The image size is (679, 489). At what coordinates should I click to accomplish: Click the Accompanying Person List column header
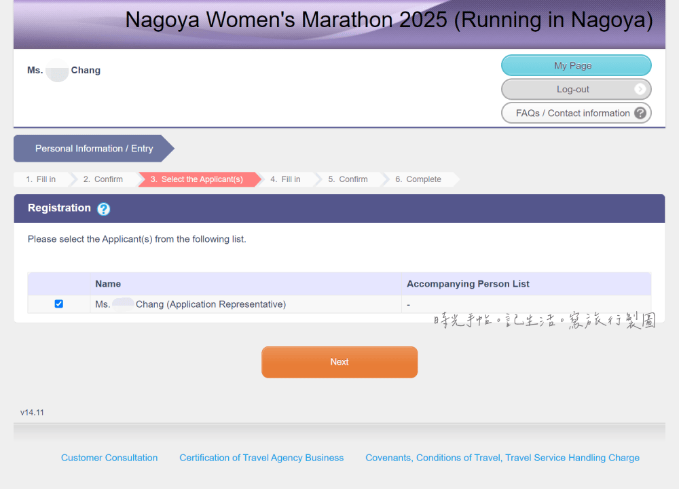(x=526, y=284)
